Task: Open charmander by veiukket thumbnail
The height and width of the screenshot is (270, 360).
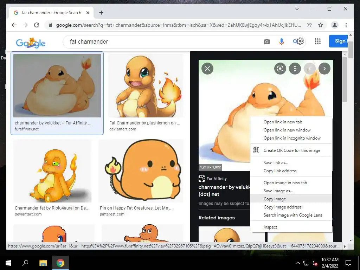Action: click(57, 86)
